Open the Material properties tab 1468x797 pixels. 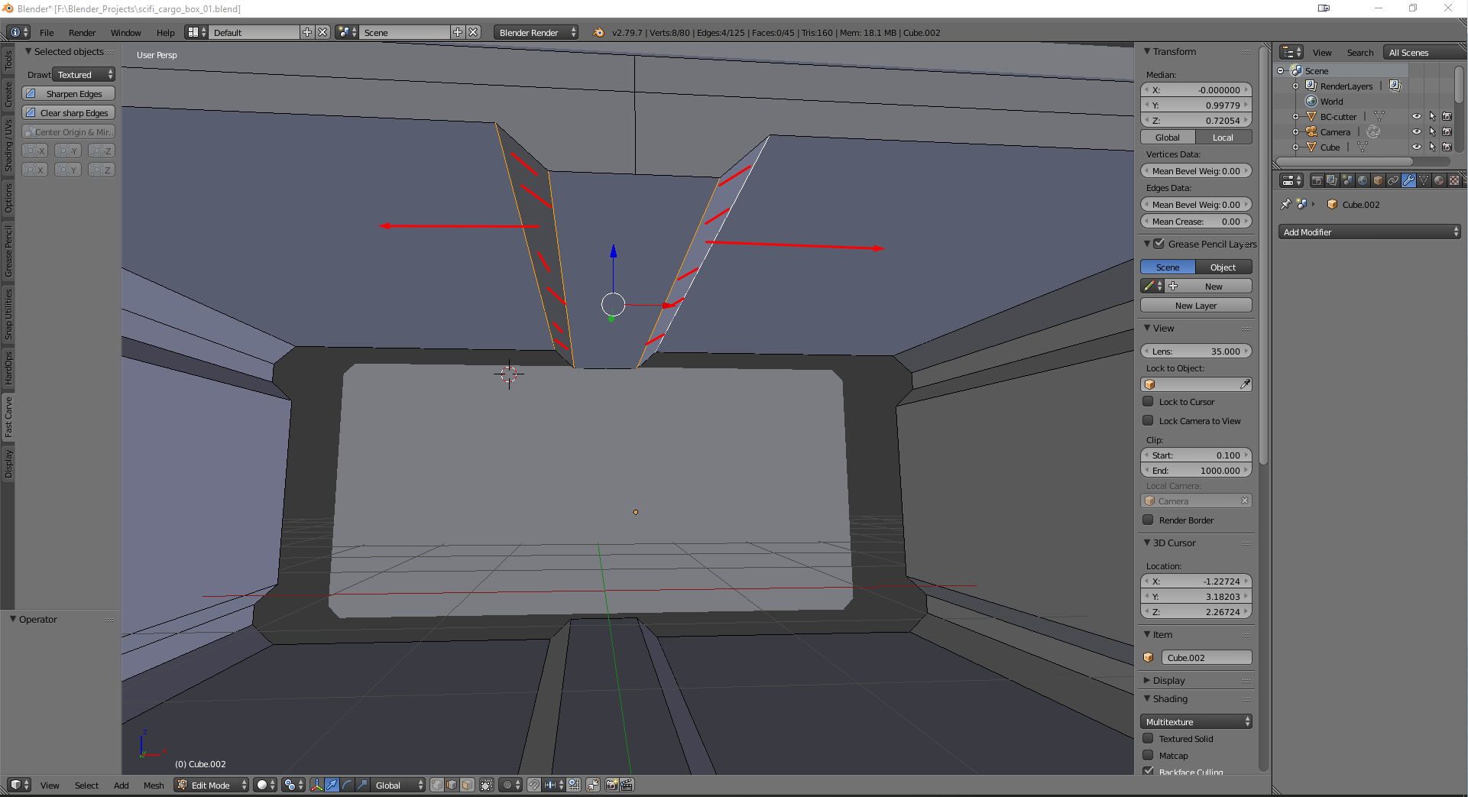(x=1439, y=180)
